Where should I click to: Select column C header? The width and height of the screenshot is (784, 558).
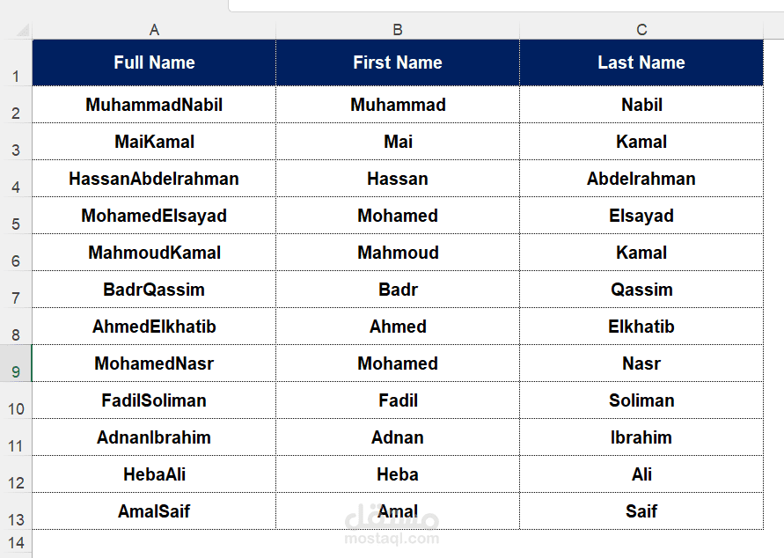pos(641,30)
